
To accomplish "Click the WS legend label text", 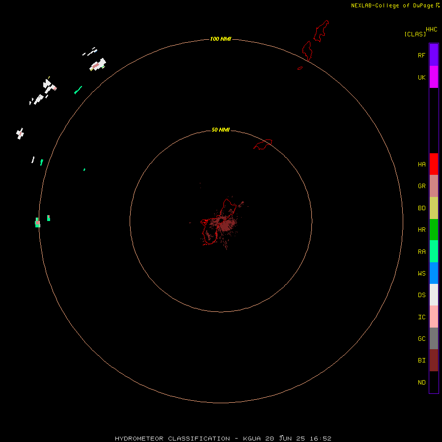I will 422,273.
